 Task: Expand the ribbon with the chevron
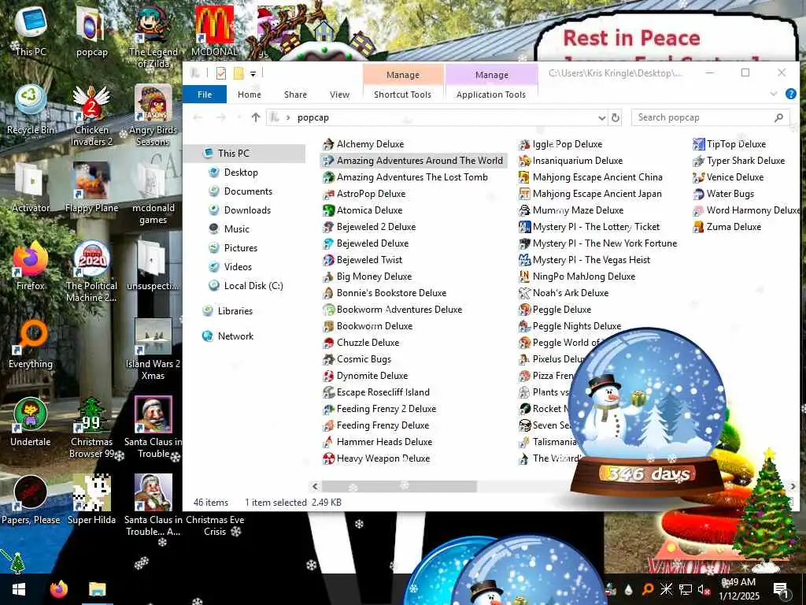pos(774,94)
